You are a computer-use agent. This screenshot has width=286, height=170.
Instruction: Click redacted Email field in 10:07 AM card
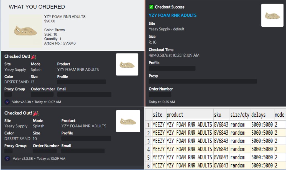pos(84,94)
